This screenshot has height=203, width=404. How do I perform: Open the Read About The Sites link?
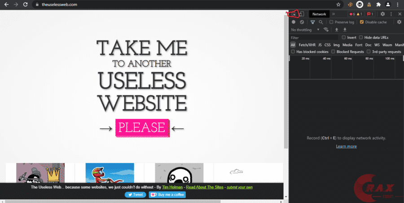point(205,187)
